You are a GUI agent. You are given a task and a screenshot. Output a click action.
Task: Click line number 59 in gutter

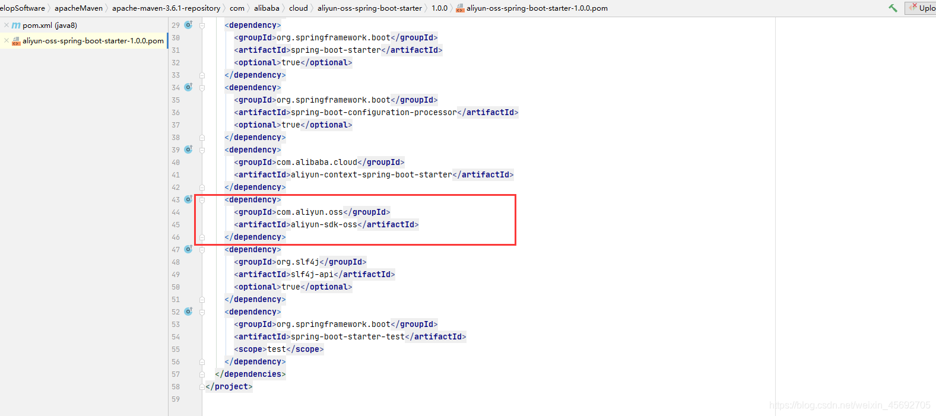(176, 399)
